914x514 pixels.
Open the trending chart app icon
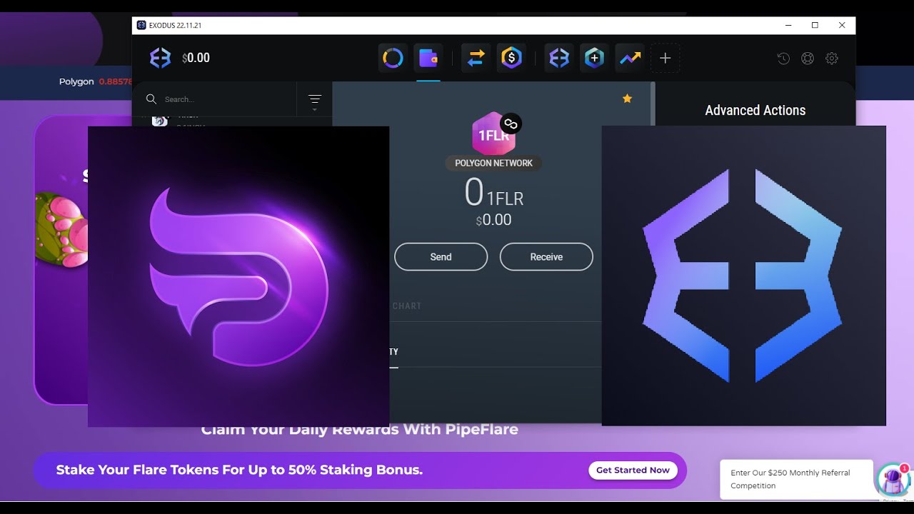pos(630,58)
